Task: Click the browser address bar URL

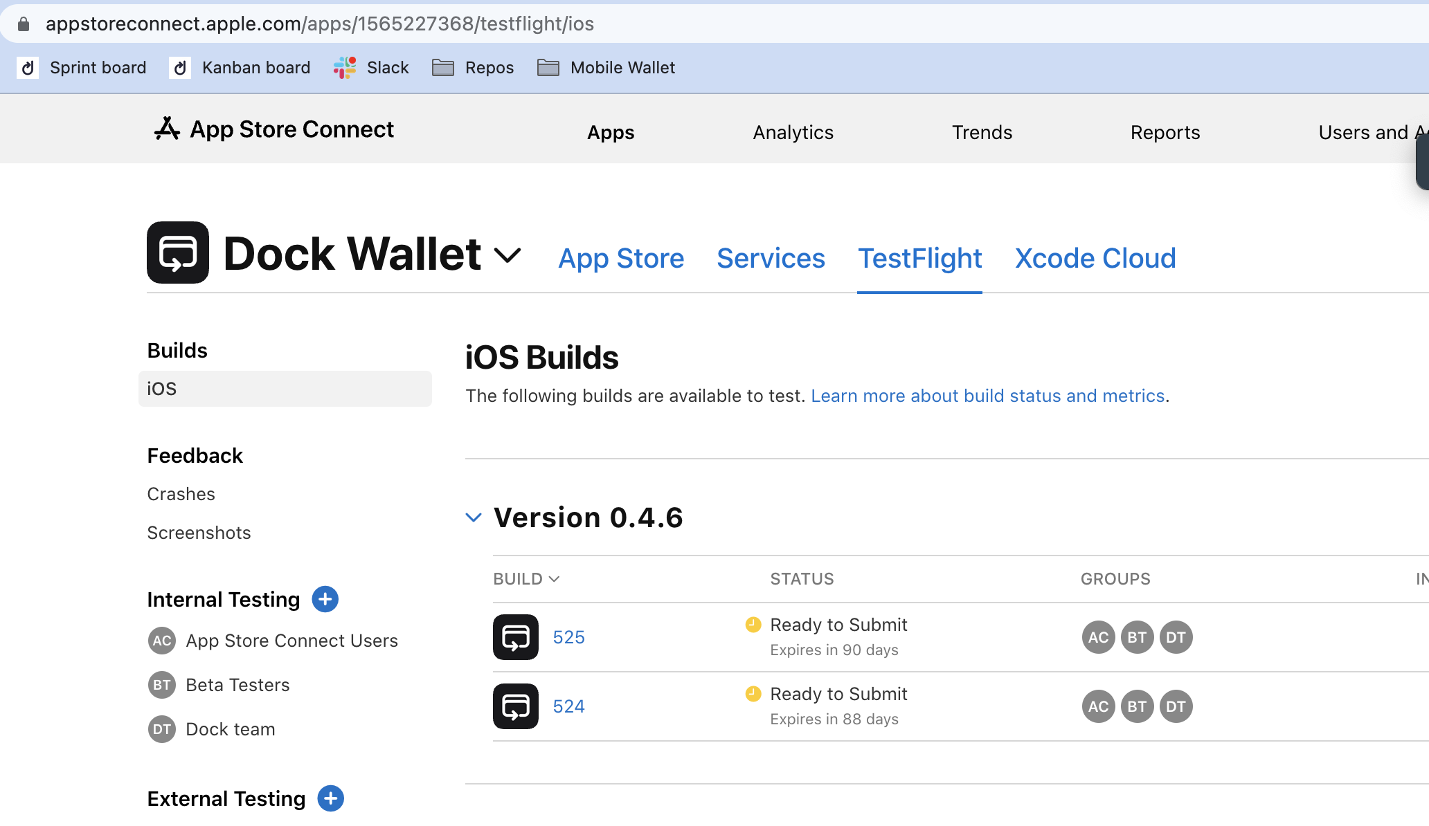Action: coord(320,24)
